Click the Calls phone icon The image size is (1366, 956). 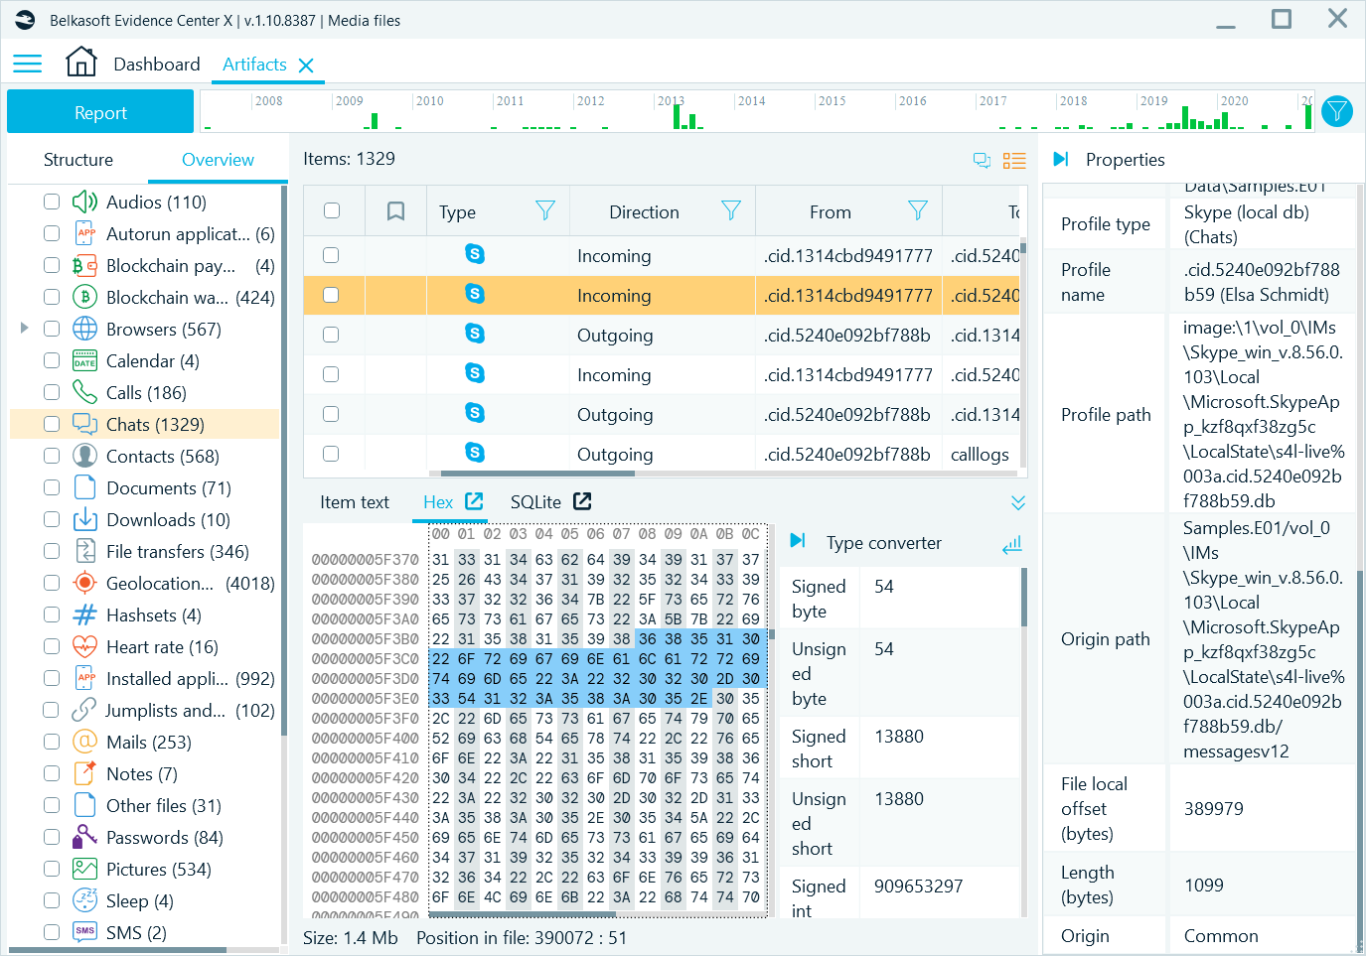85,392
